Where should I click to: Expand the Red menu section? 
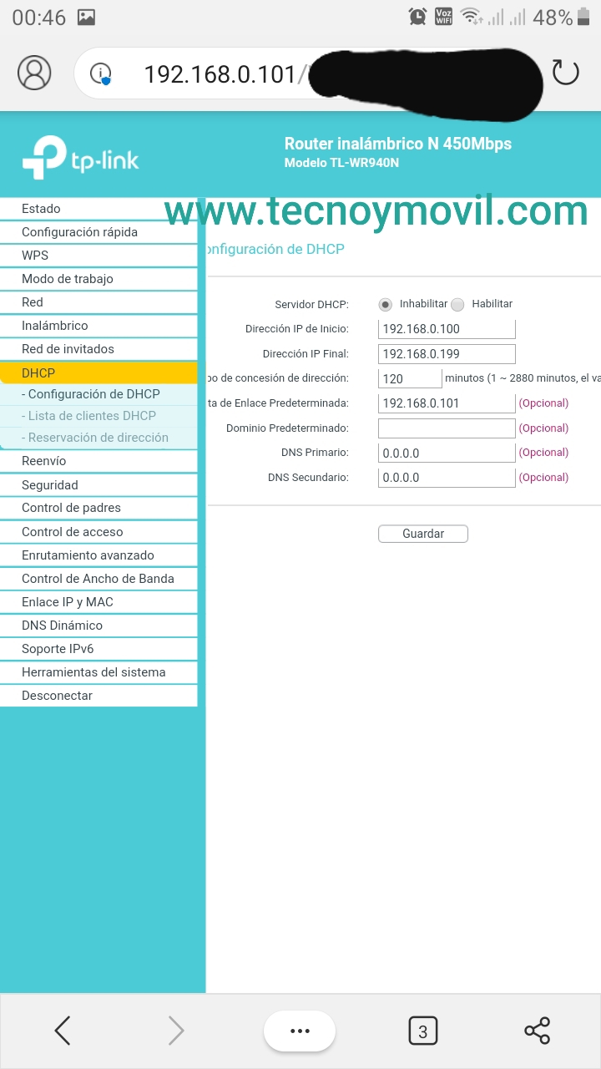[x=98, y=302]
